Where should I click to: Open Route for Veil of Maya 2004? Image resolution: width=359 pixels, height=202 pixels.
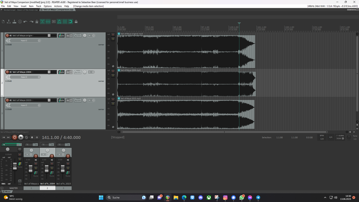click(x=61, y=72)
